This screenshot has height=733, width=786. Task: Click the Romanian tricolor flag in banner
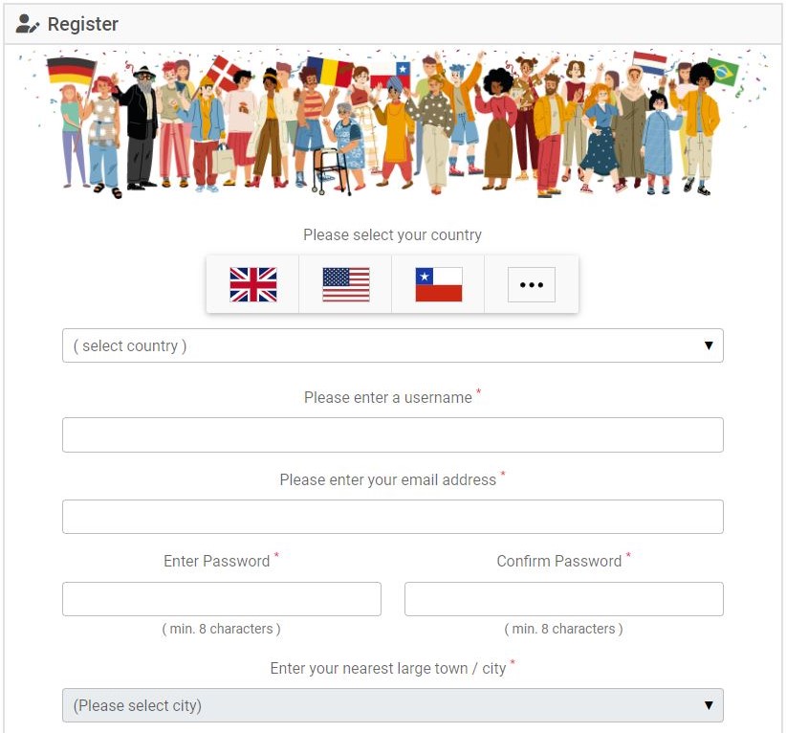[330, 71]
